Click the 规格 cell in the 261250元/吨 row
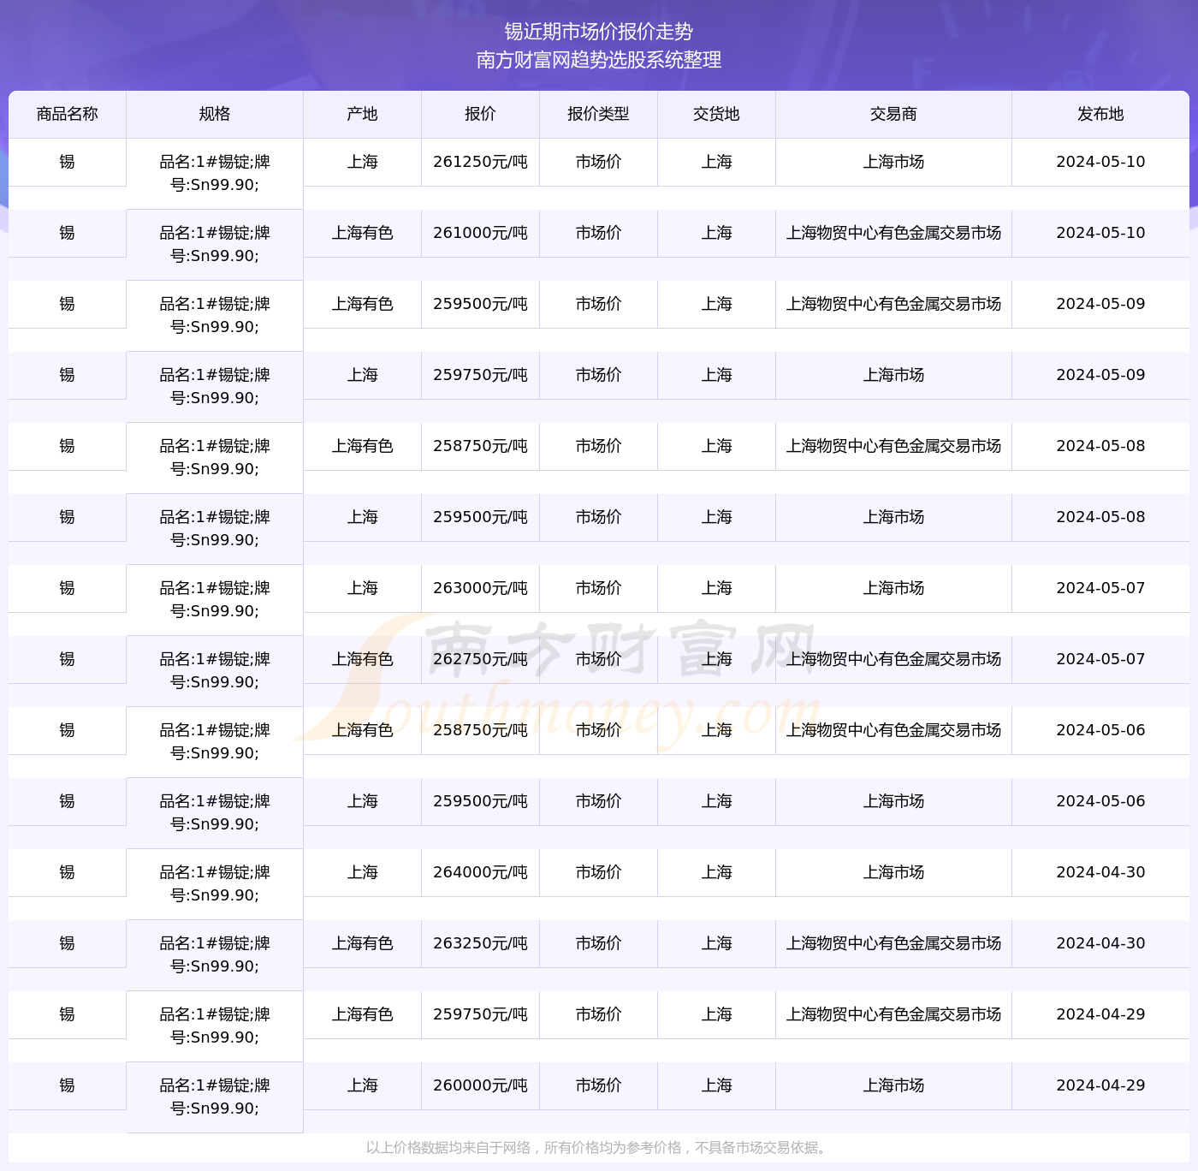This screenshot has height=1171, width=1198. click(215, 174)
